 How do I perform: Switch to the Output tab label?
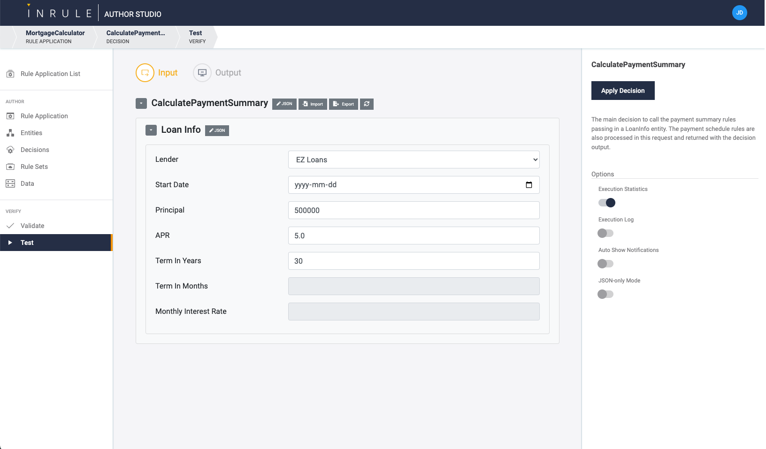[x=228, y=73]
